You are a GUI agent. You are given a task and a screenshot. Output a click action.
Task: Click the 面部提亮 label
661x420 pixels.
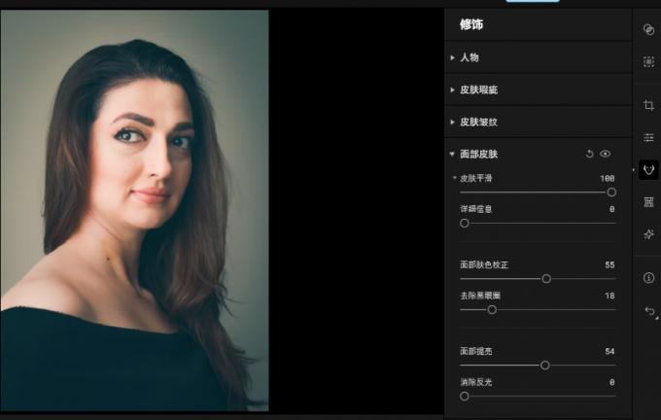click(476, 351)
